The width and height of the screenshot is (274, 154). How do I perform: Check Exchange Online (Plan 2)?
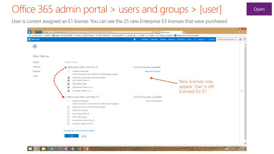[x=68, y=124]
